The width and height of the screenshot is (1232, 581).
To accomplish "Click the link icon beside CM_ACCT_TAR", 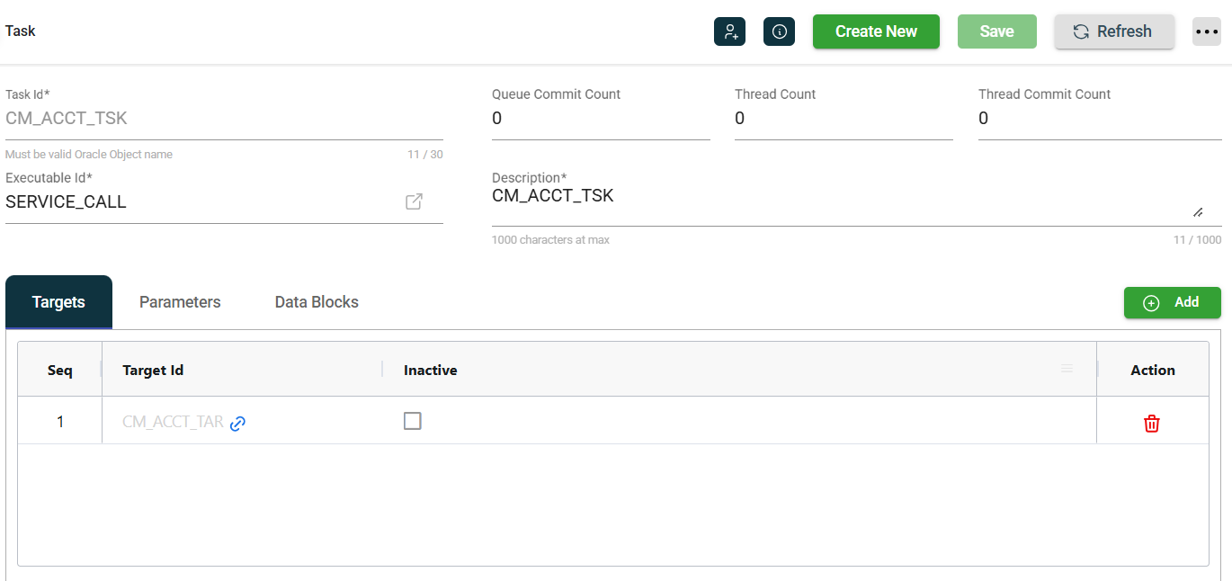I will pos(238,424).
